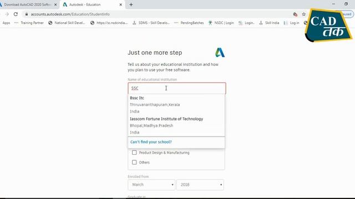Click the padlock site info icon
Screen dimensions: 355x199
[x=27, y=14]
